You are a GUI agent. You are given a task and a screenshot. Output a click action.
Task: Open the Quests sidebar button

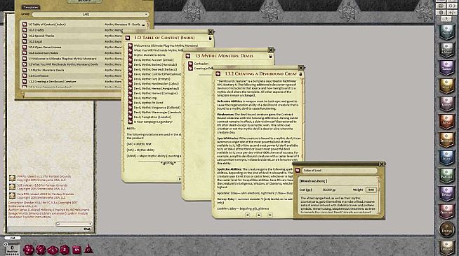(446, 104)
